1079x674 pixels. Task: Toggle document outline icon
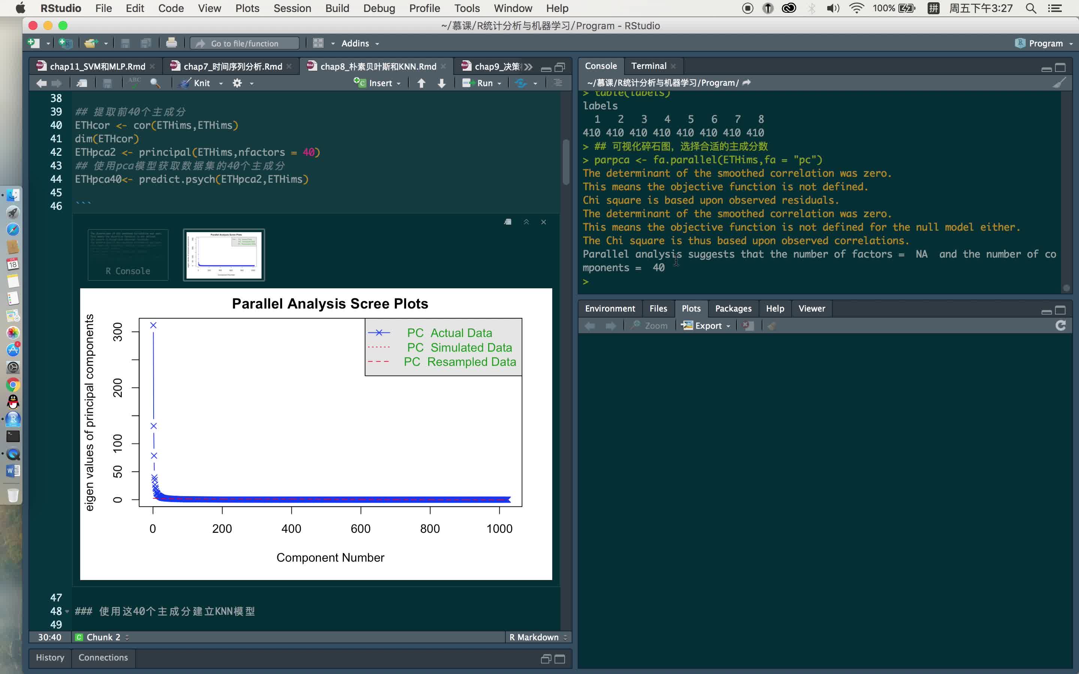[x=558, y=83]
